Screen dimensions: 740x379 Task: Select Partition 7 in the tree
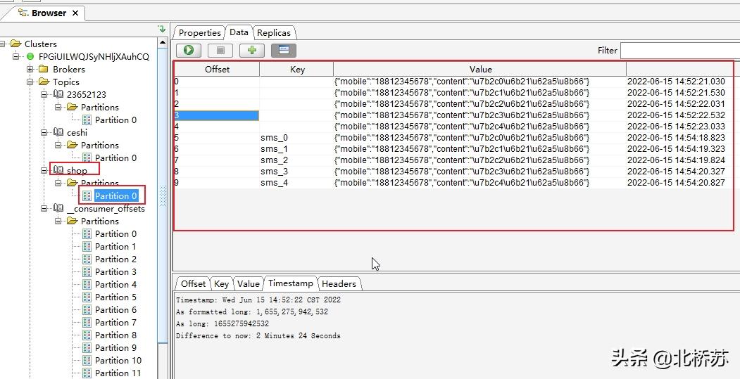point(115,323)
